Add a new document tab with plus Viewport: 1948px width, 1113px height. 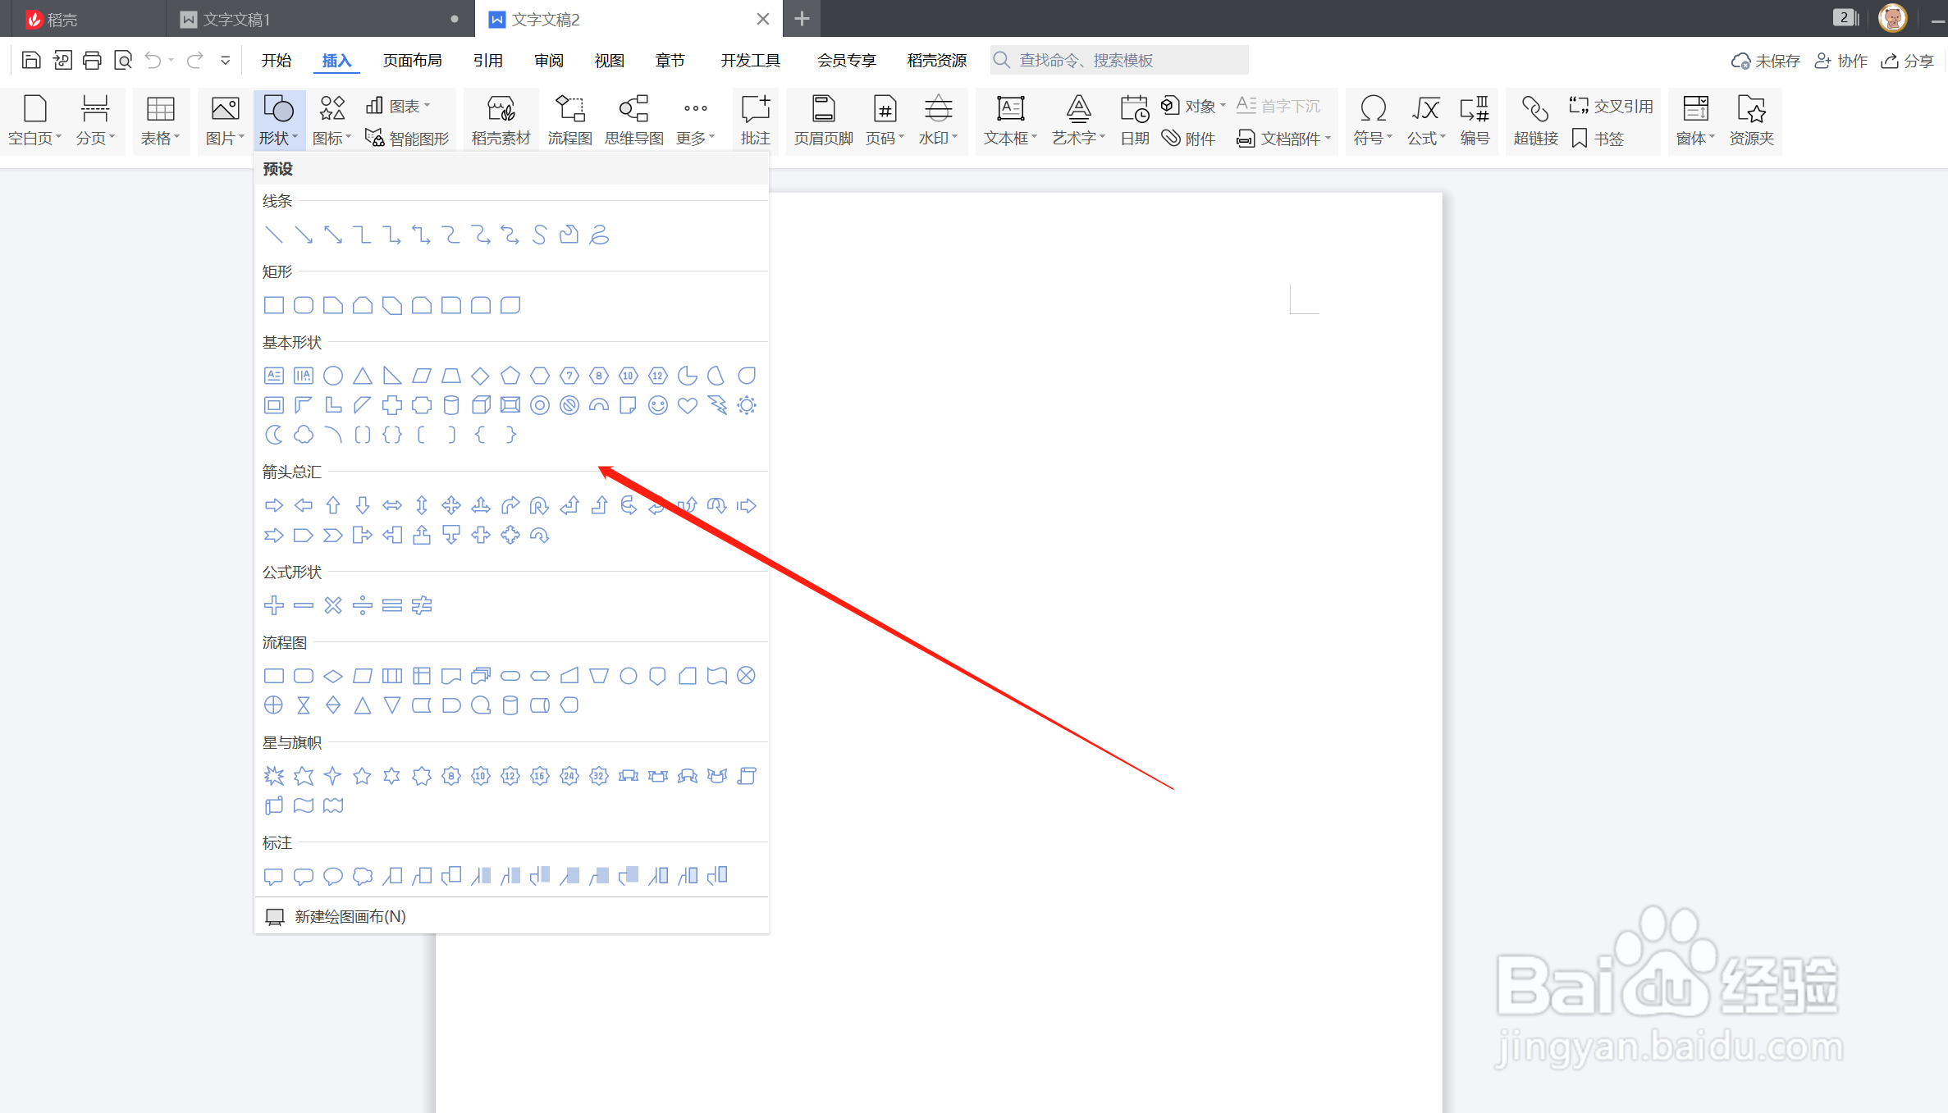[x=803, y=19]
